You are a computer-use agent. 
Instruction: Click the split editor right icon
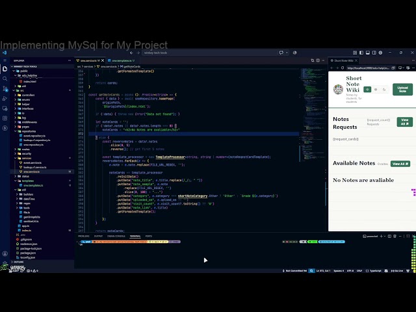pos(318,60)
